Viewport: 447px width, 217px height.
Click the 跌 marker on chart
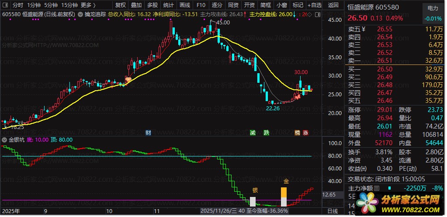coord(266,132)
